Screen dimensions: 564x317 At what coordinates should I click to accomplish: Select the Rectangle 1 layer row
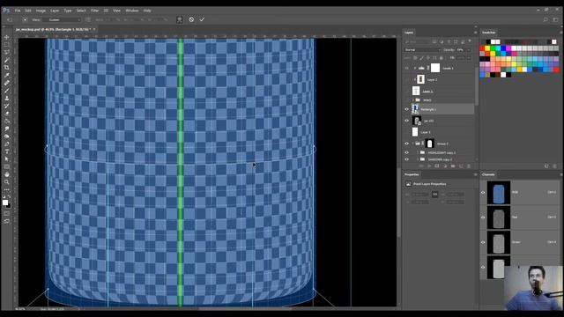[439, 109]
